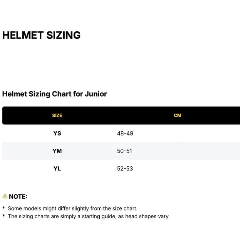Image resolution: width=241 pixels, height=241 pixels.
Task: Click the yellow warning triangle icon
Action: (5, 196)
